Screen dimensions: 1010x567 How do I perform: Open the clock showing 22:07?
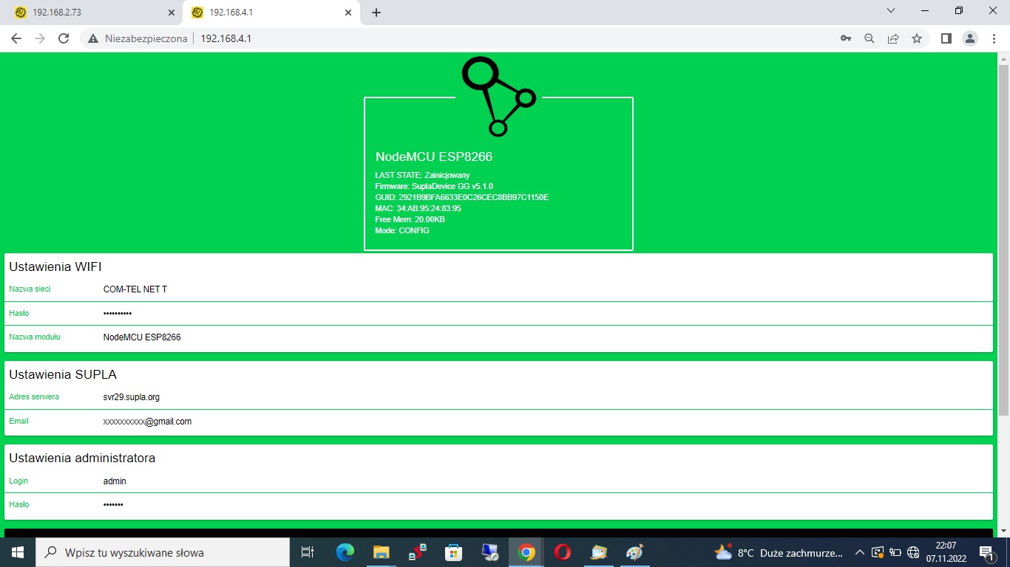[946, 552]
